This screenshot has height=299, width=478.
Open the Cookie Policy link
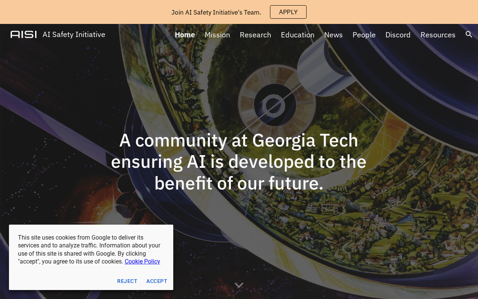pyautogui.click(x=142, y=262)
